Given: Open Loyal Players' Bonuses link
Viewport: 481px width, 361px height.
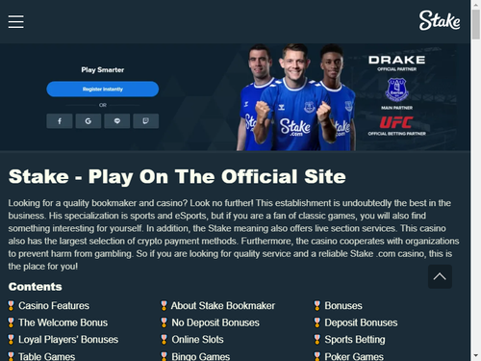Looking at the screenshot, I should [68, 340].
